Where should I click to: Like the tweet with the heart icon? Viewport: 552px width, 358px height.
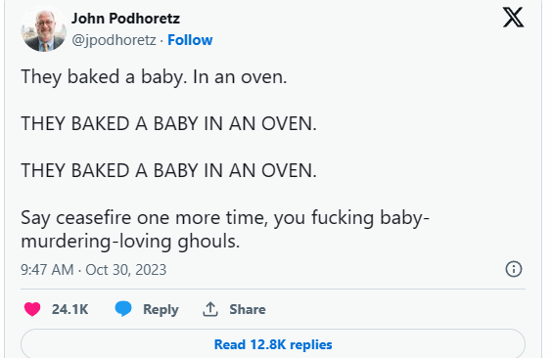(x=32, y=309)
